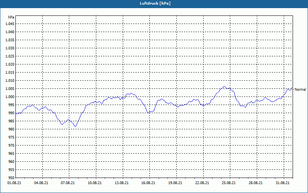Select the 1.040 y-axis value

coord(9,32)
